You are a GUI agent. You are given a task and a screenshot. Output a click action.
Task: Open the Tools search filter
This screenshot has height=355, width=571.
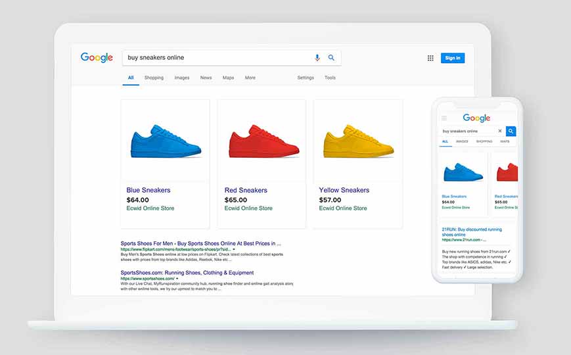click(x=330, y=78)
